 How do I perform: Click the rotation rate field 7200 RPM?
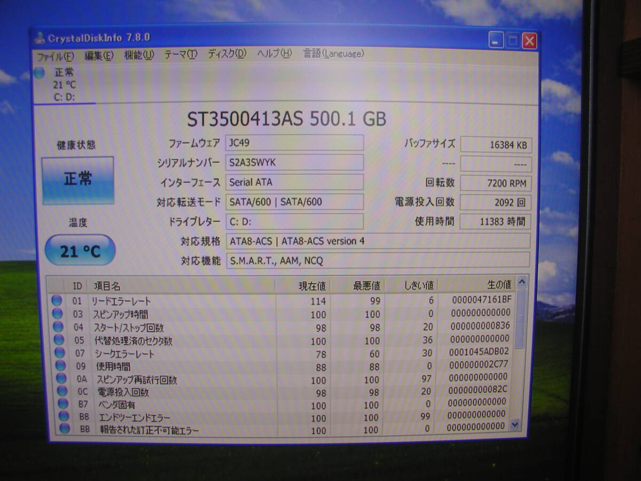[496, 183]
